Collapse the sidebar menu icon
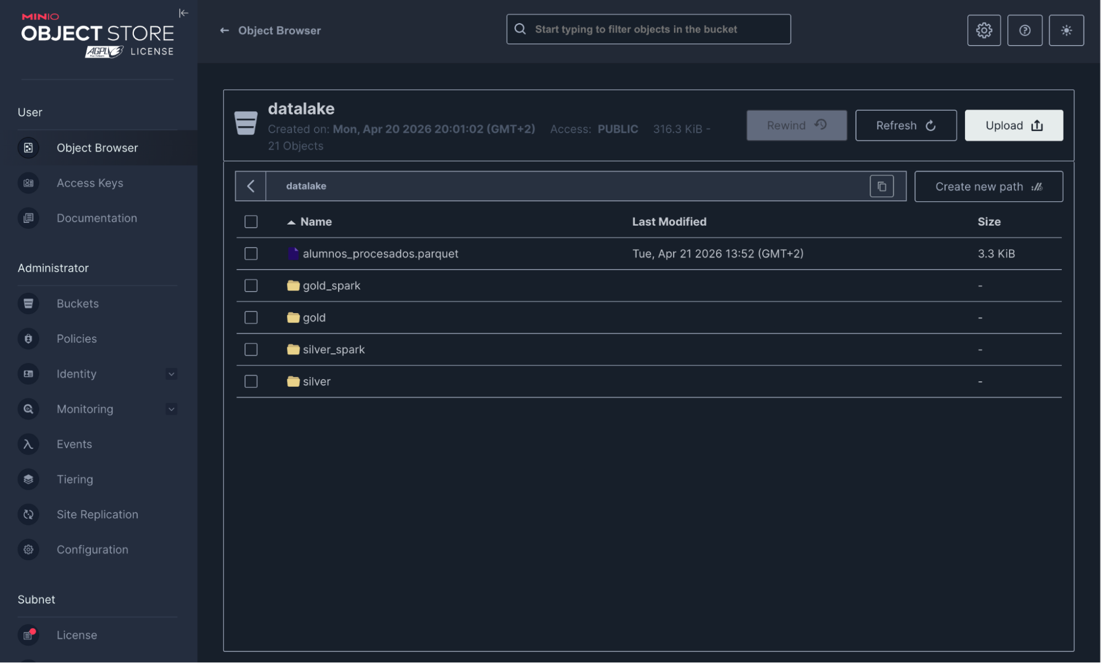 tap(183, 13)
